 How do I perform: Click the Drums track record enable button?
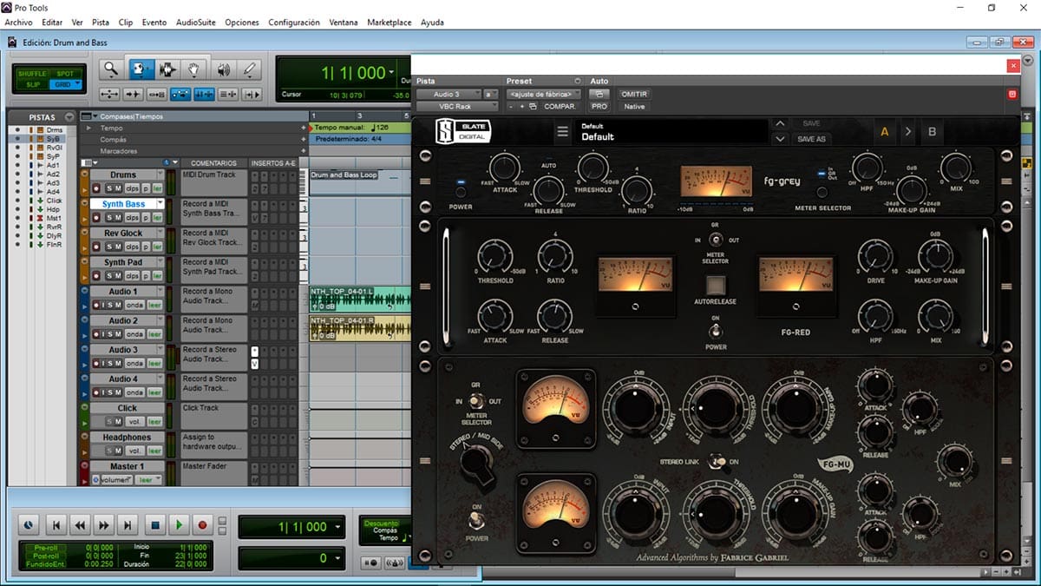pos(97,188)
